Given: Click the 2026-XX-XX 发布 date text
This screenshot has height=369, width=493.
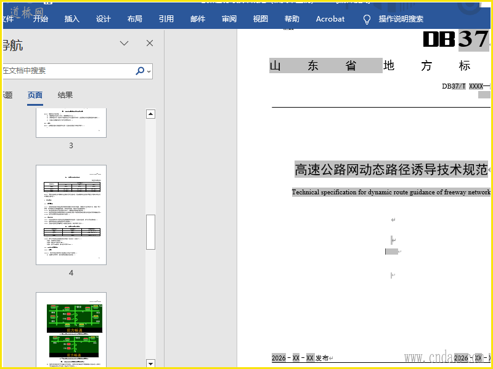Looking at the screenshot, I should (300, 358).
